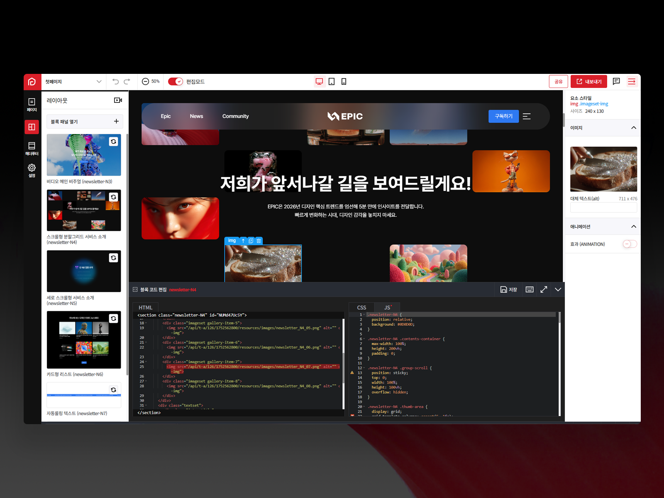This screenshot has width=664, height=498.
Task: Click the Community nav link in preview
Action: (x=235, y=116)
